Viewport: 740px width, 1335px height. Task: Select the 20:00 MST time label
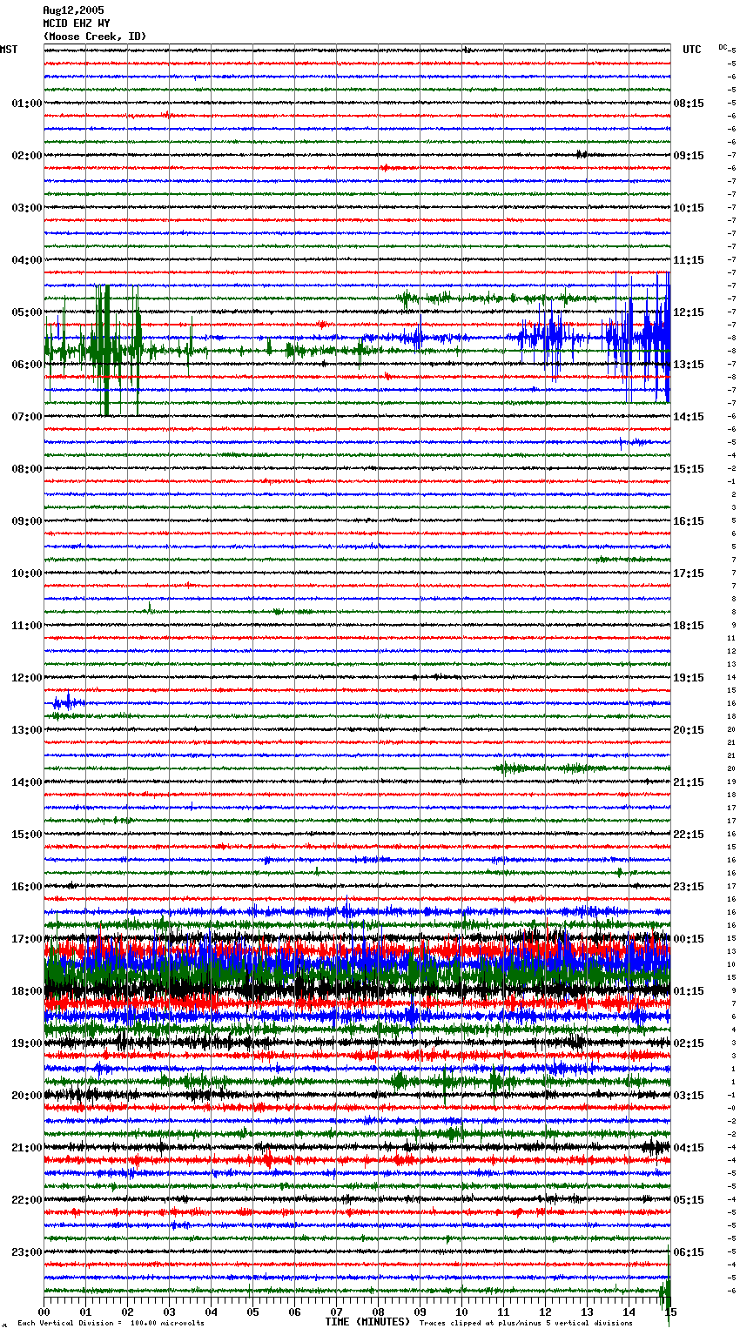pyautogui.click(x=27, y=1096)
